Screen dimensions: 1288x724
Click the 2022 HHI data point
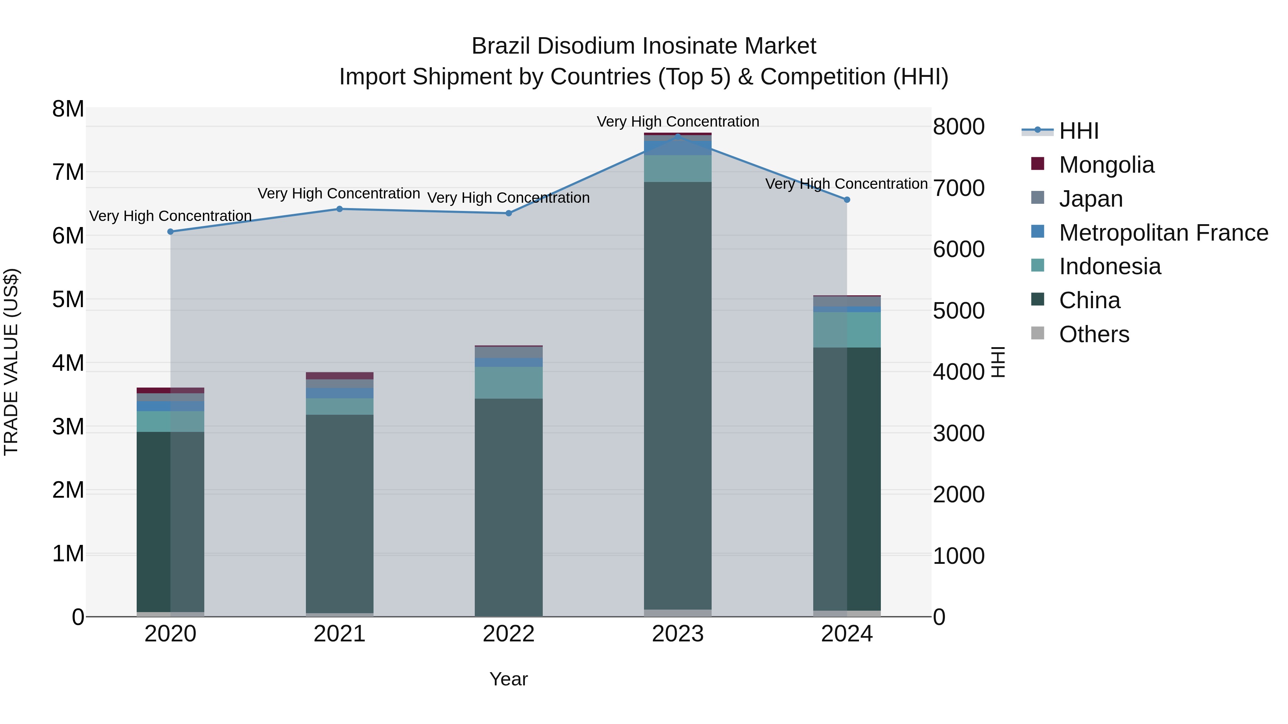click(x=508, y=213)
